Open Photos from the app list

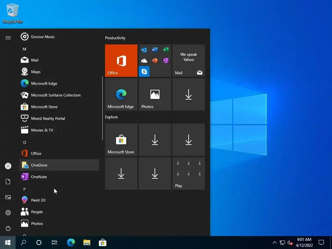point(59,223)
